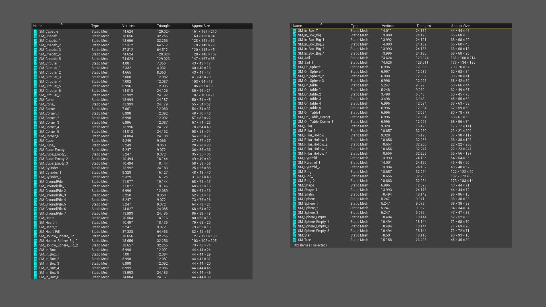Click the Approx Size column header
546x307 pixels.
pyautogui.click(x=201, y=26)
